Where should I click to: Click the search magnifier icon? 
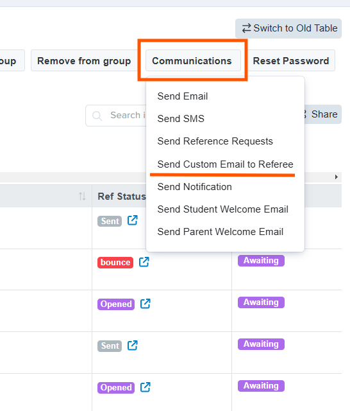pyautogui.click(x=97, y=116)
